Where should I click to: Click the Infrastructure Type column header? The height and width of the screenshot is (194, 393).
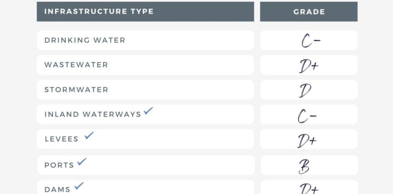click(99, 11)
